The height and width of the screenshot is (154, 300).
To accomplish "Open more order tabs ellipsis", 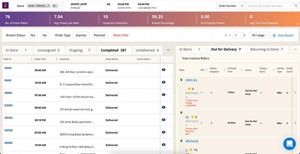I will coord(168,50).
